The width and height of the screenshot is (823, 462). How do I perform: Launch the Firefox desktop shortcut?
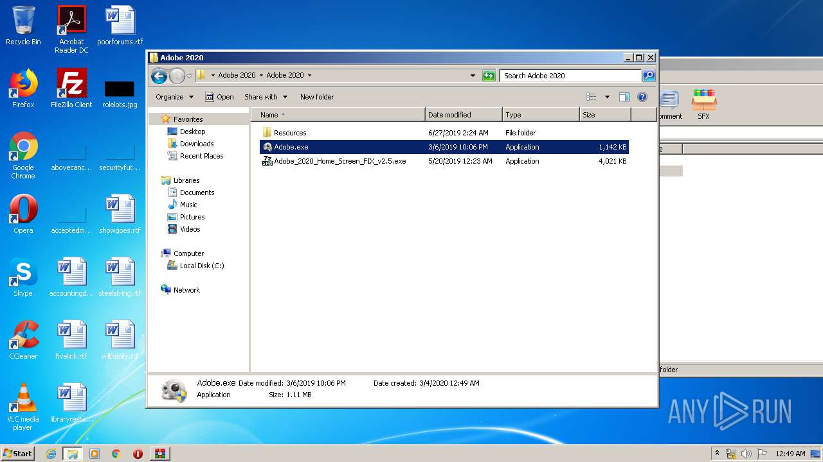(x=23, y=89)
